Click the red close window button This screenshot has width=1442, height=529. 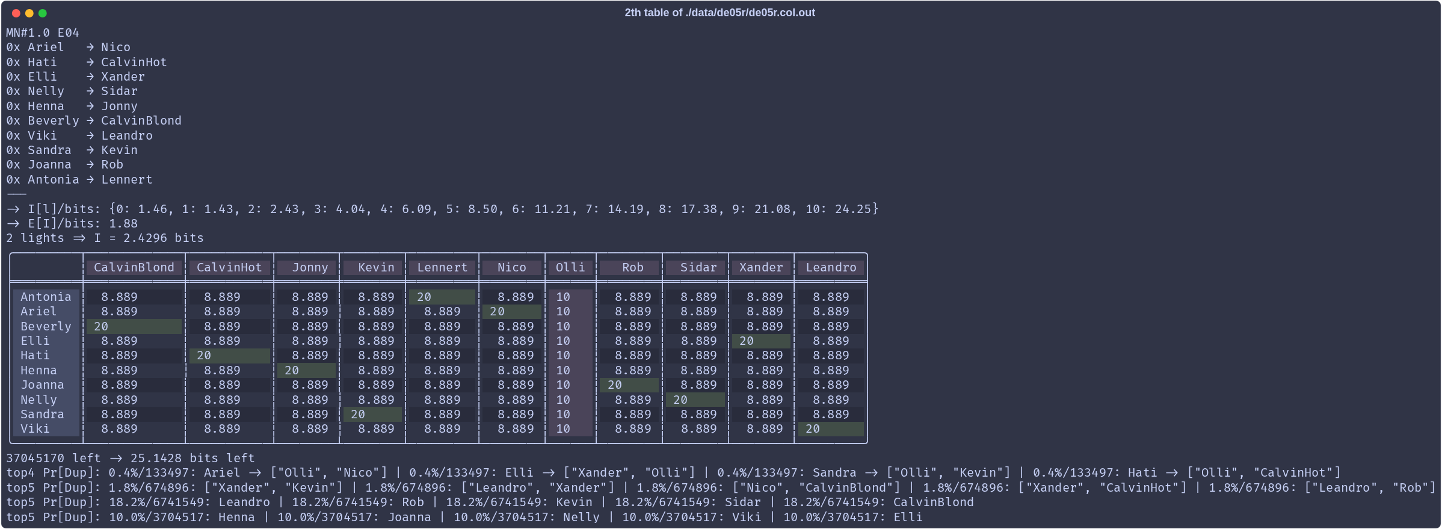pyautogui.click(x=16, y=13)
